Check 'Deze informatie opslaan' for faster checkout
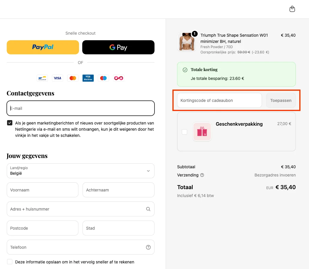The width and height of the screenshot is (309, 269). pyautogui.click(x=9, y=262)
